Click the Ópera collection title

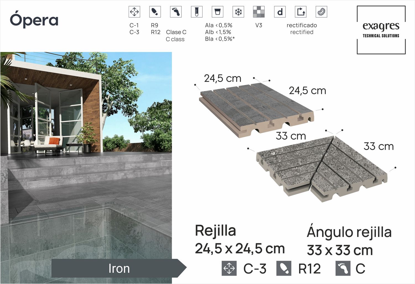[x=34, y=20]
